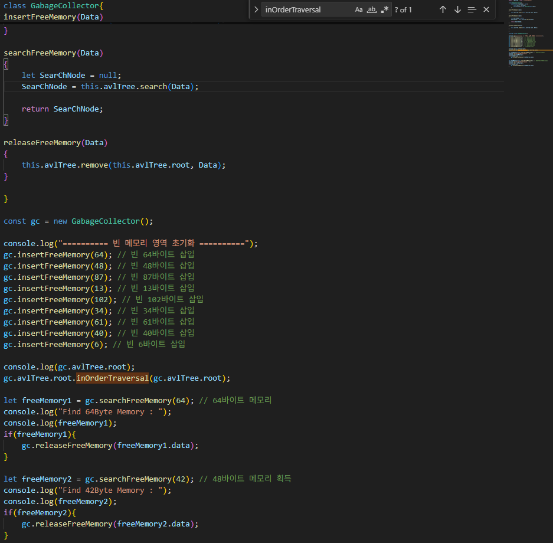Viewport: 553px width, 543px height.
Task: Click the 'gc.insertFreeMemory(102);' line
Action: click(x=103, y=300)
